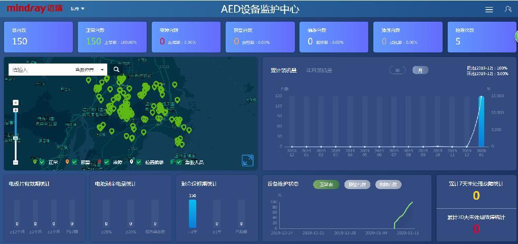Click the map search magnifier icon
This screenshot has width=518, height=244.
coord(116,70)
